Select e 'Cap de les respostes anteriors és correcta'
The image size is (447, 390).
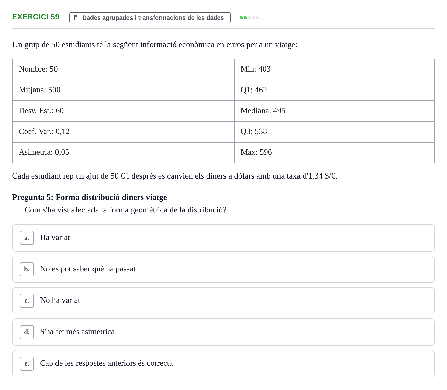pos(223,364)
